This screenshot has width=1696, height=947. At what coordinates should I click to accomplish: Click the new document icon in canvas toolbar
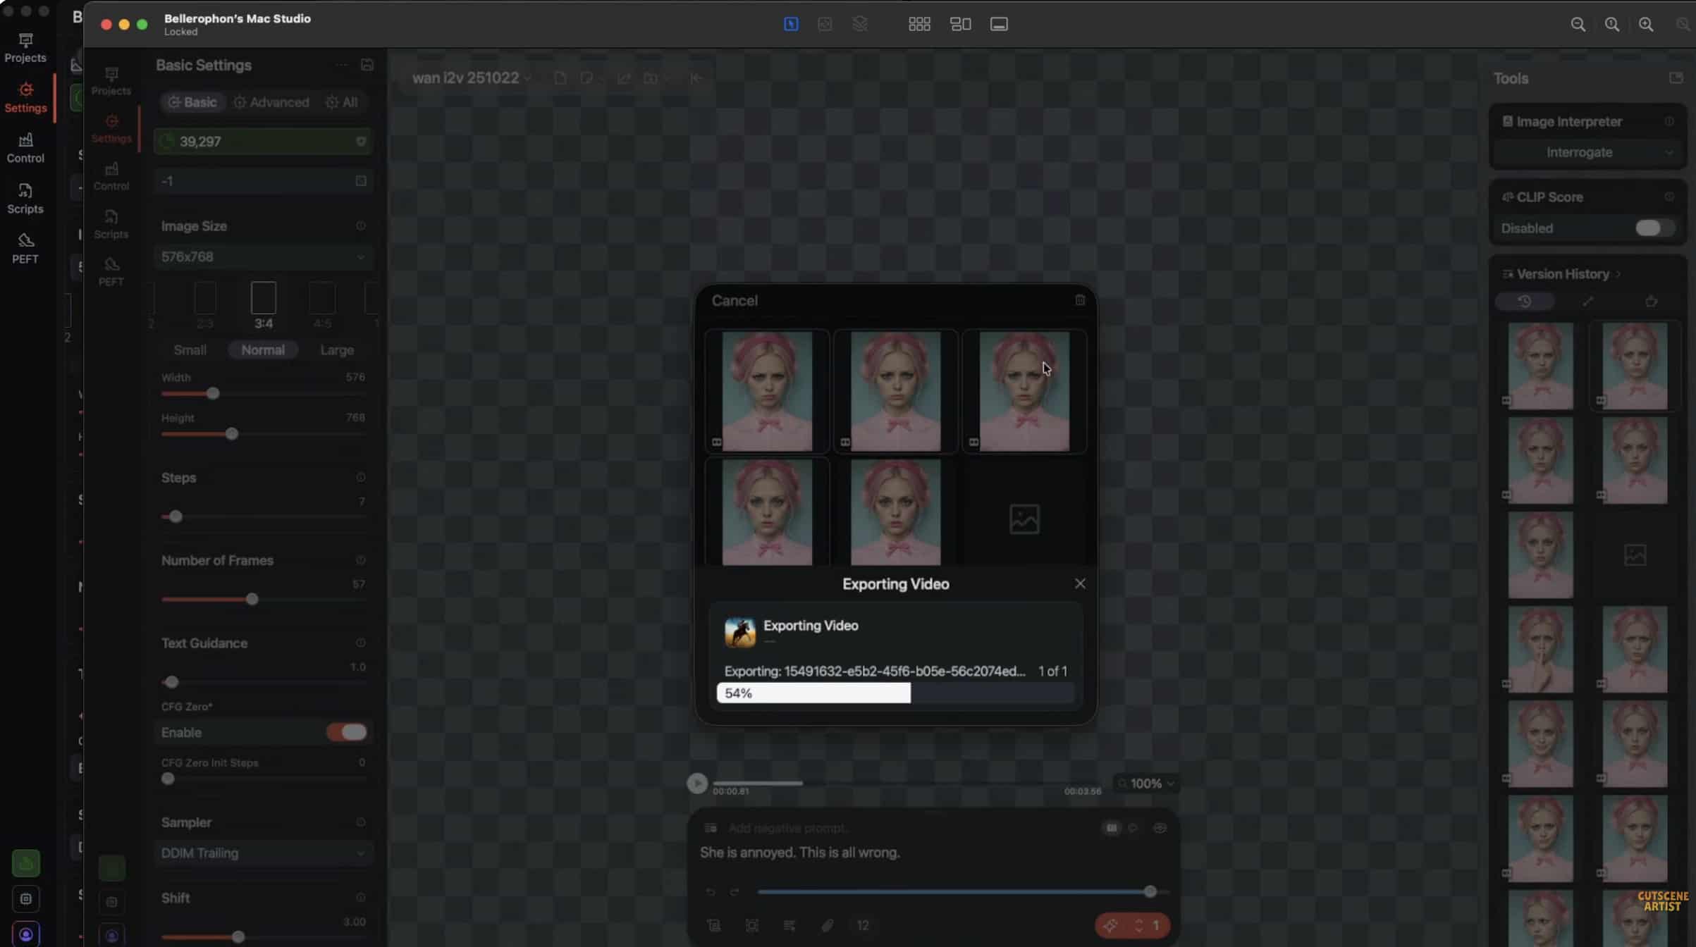tap(560, 78)
